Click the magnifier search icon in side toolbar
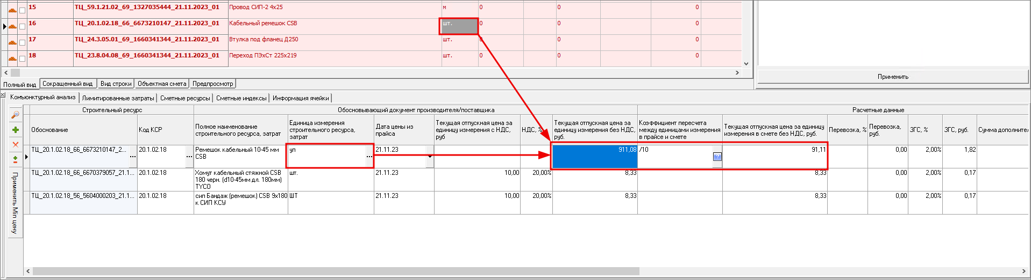This screenshot has height=280, width=1031. point(15,115)
